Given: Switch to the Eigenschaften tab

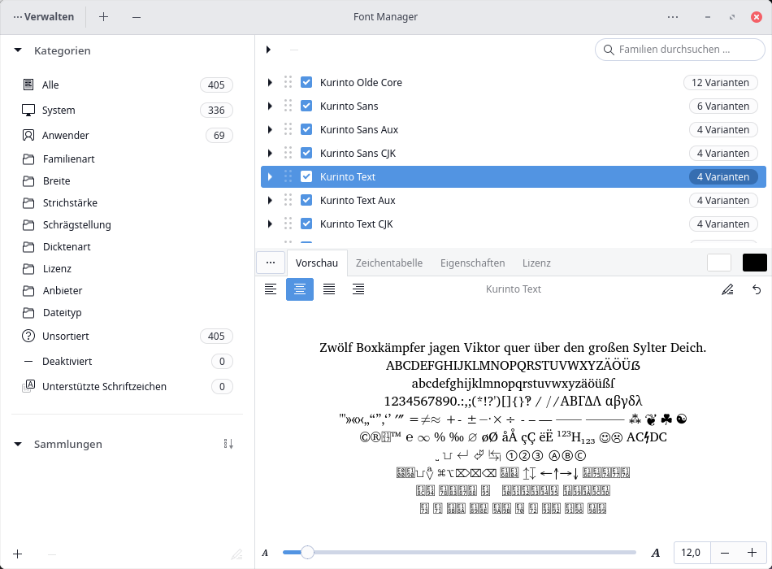Looking at the screenshot, I should click(x=473, y=263).
